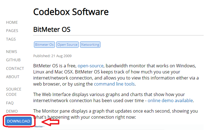Image resolution: width=210 pixels, height=130 pixels.
Task: Open the FAQ sidebar link
Action: pos(10,103)
